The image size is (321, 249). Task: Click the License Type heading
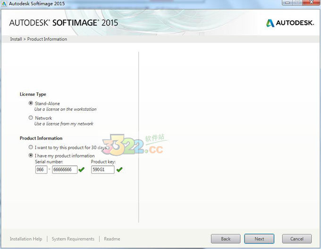pyautogui.click(x=33, y=94)
